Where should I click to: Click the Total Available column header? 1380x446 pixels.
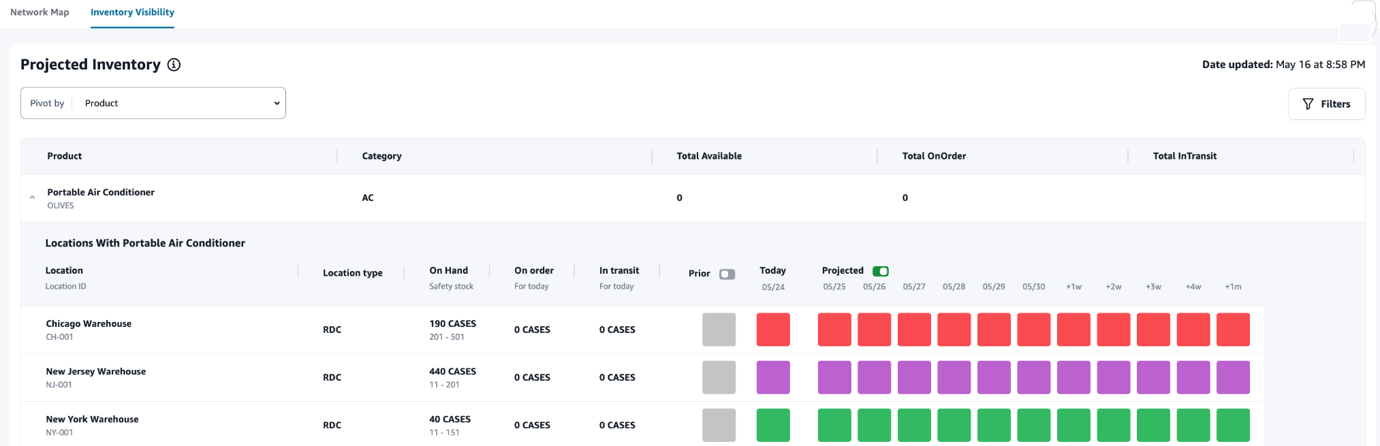tap(709, 156)
